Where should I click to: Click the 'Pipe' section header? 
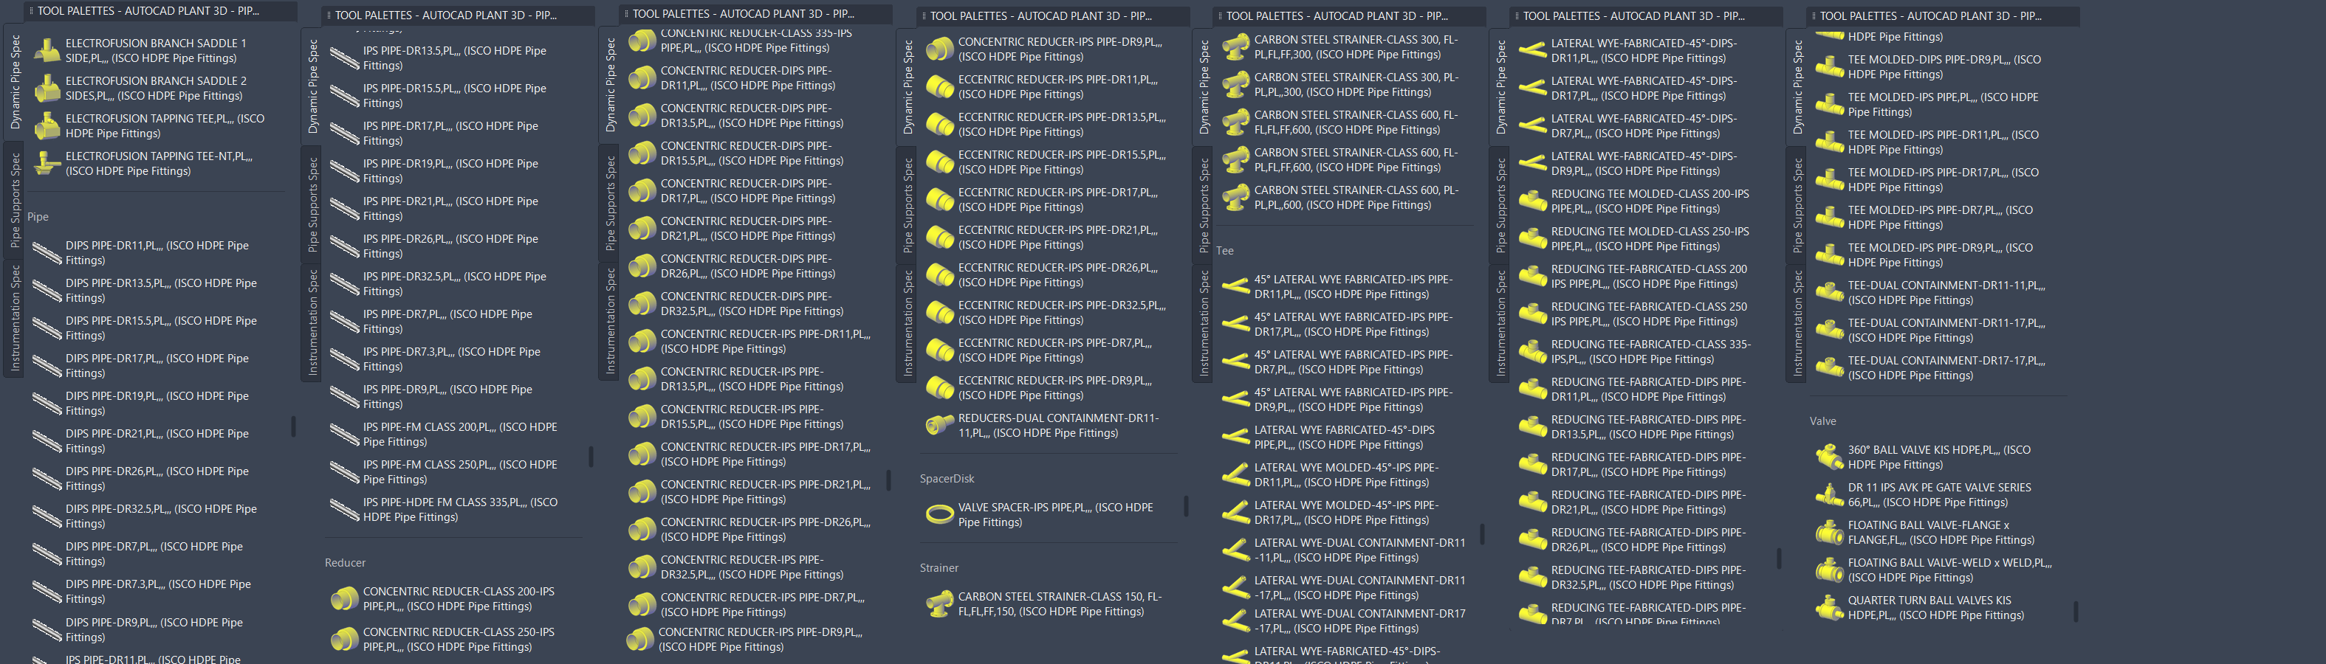(38, 216)
